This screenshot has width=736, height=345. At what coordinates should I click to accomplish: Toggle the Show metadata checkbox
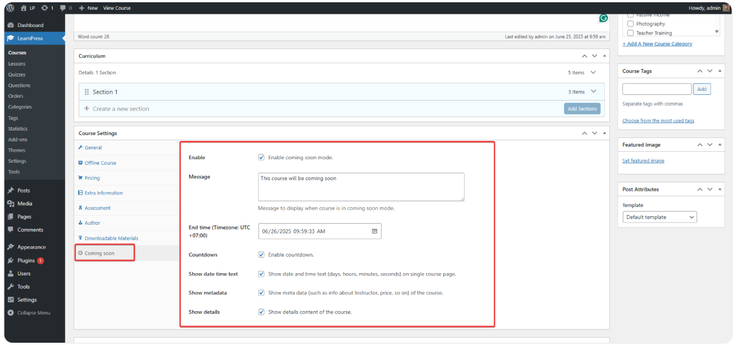pyautogui.click(x=262, y=293)
